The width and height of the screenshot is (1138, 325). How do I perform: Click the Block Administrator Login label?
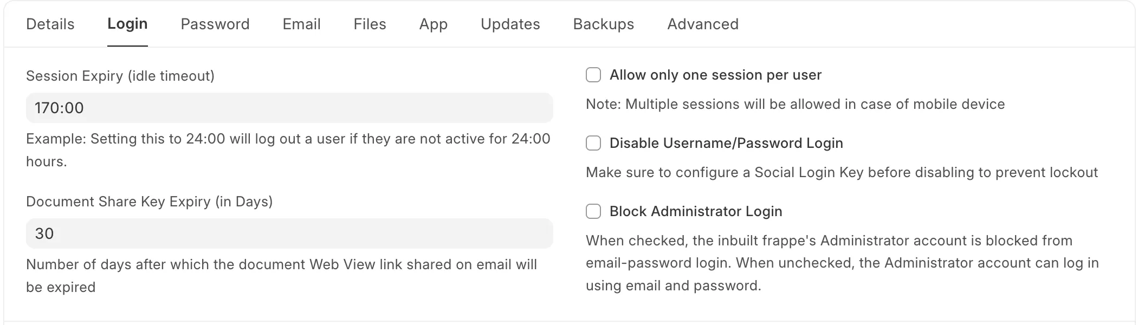[696, 211]
